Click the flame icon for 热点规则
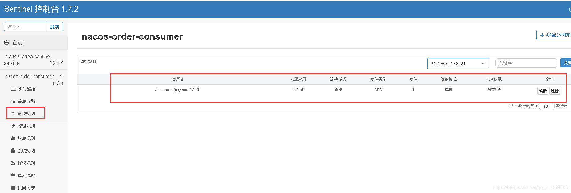571x193 pixels. coord(13,138)
